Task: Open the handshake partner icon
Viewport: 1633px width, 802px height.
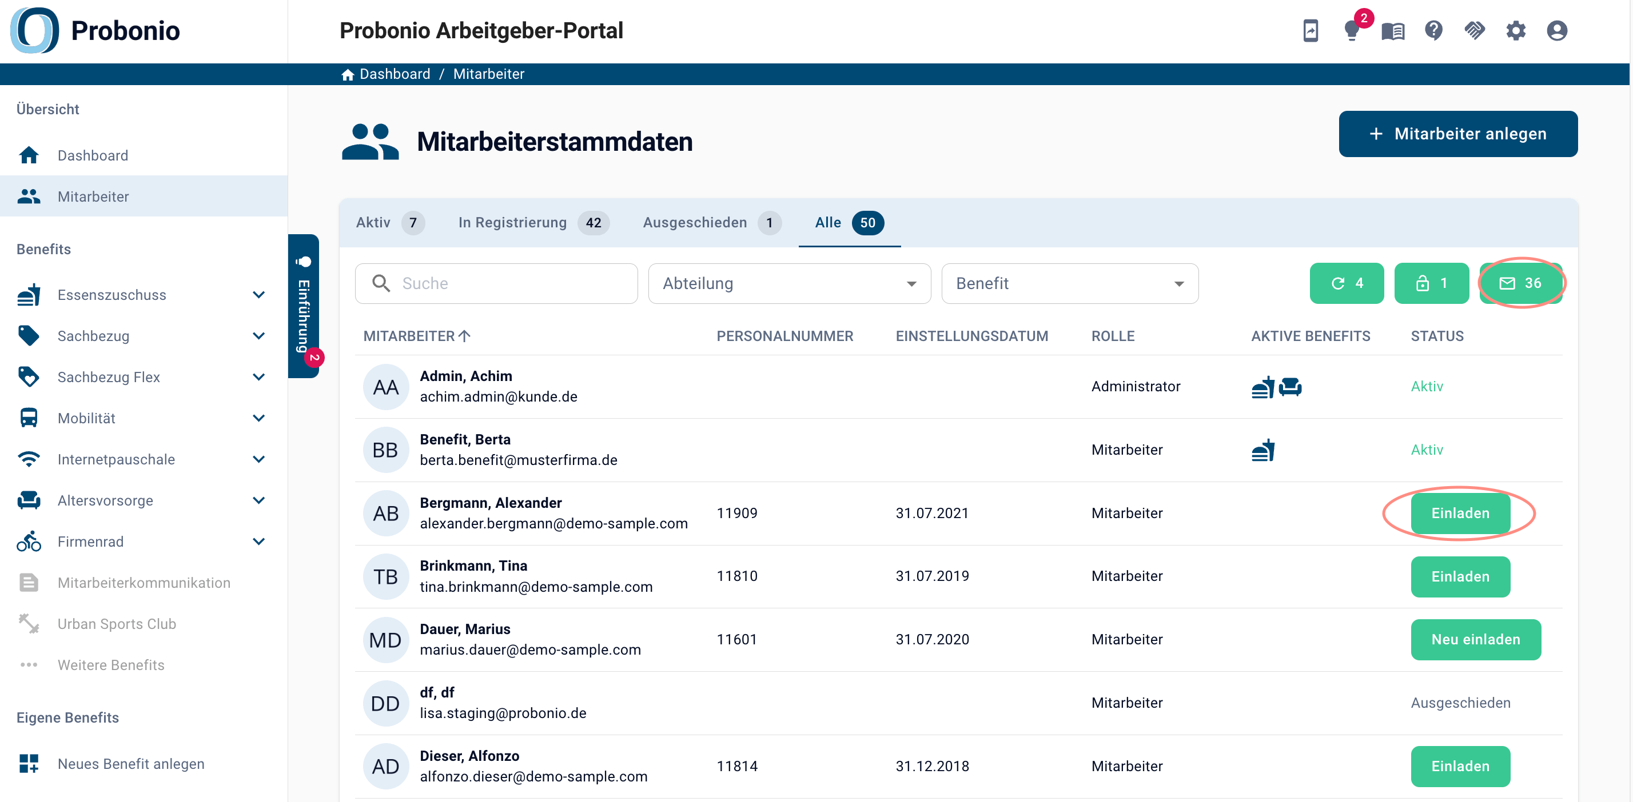Action: point(1475,30)
